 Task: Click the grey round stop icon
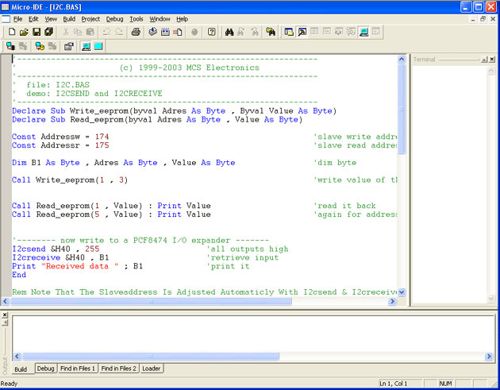click(x=194, y=32)
